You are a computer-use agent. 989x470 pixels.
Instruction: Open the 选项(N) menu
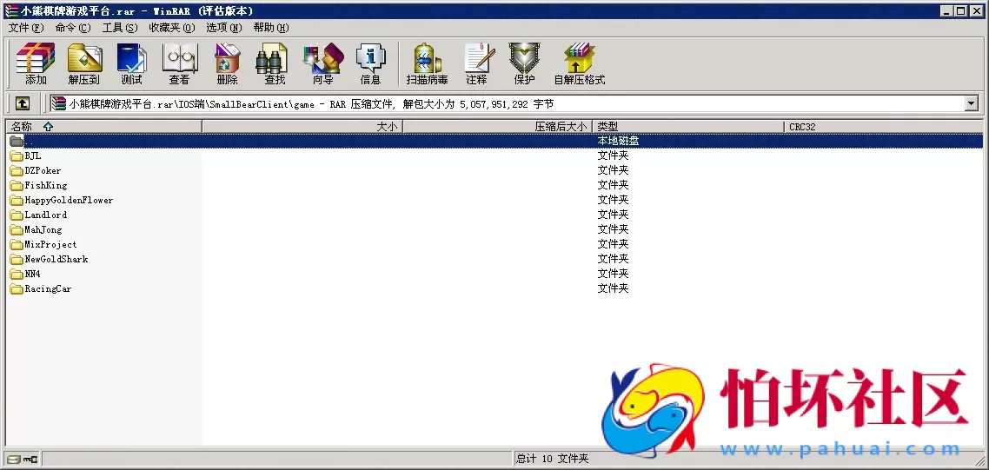coord(224,28)
